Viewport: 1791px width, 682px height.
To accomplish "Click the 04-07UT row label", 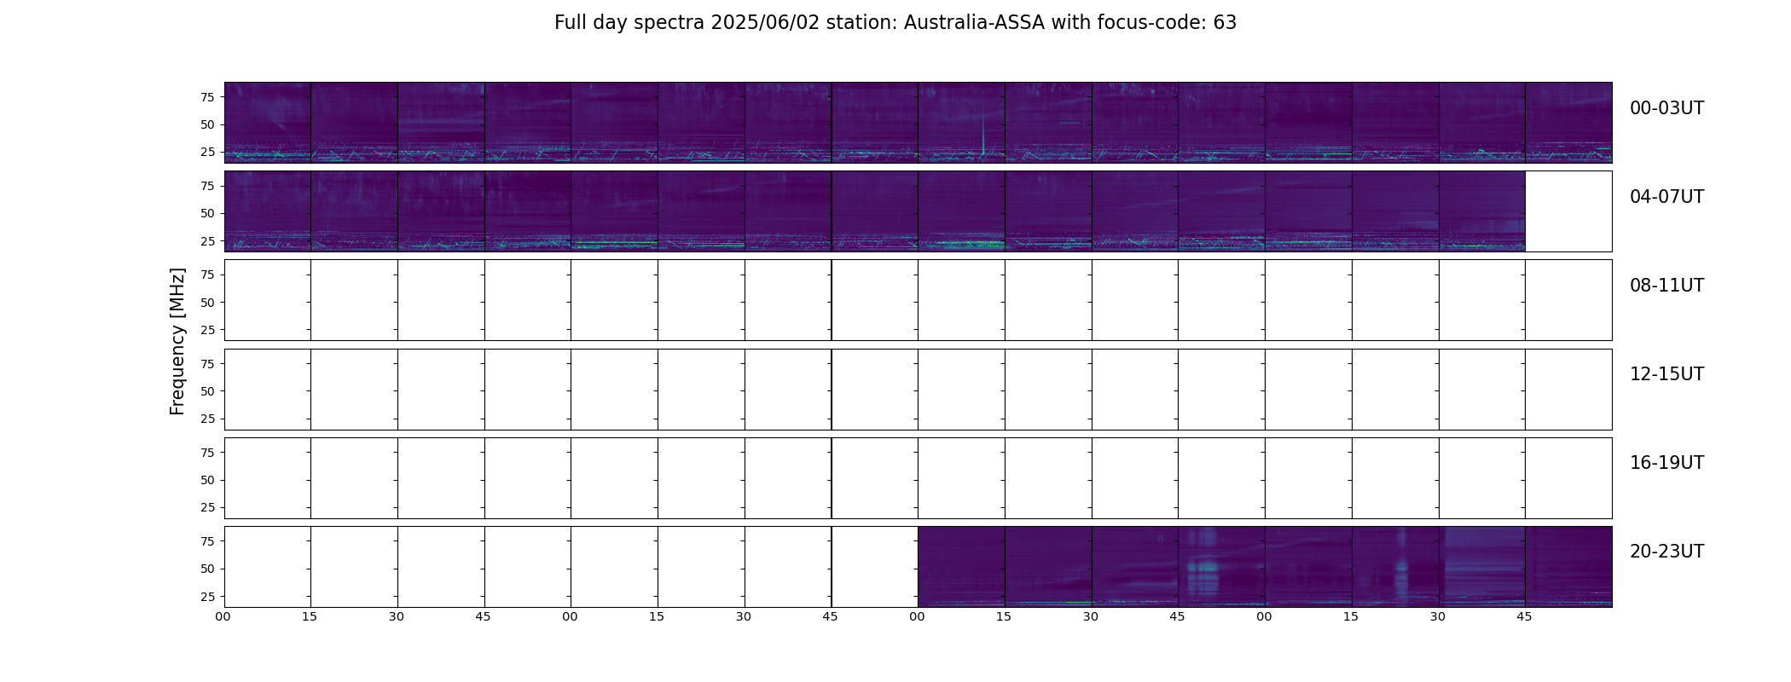I will click(x=1666, y=197).
